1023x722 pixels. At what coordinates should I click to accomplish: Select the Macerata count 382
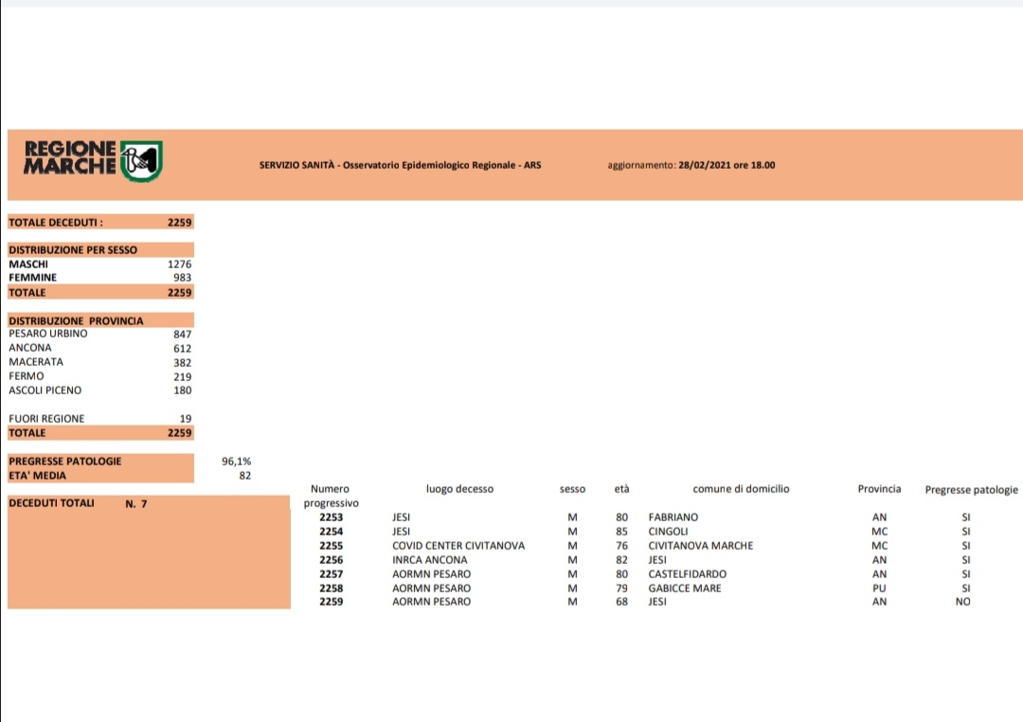pyautogui.click(x=183, y=363)
